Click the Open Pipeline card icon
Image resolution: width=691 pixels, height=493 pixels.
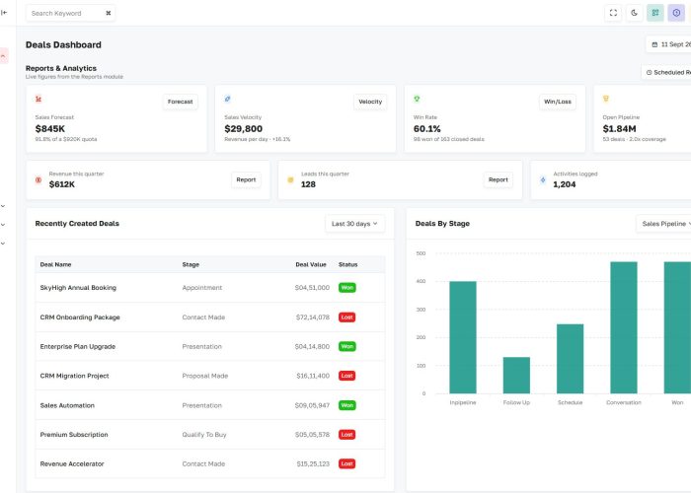(x=606, y=99)
